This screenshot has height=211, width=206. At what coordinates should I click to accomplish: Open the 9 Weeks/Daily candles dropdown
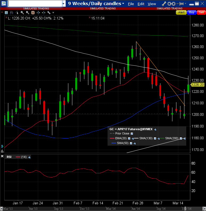123,4
